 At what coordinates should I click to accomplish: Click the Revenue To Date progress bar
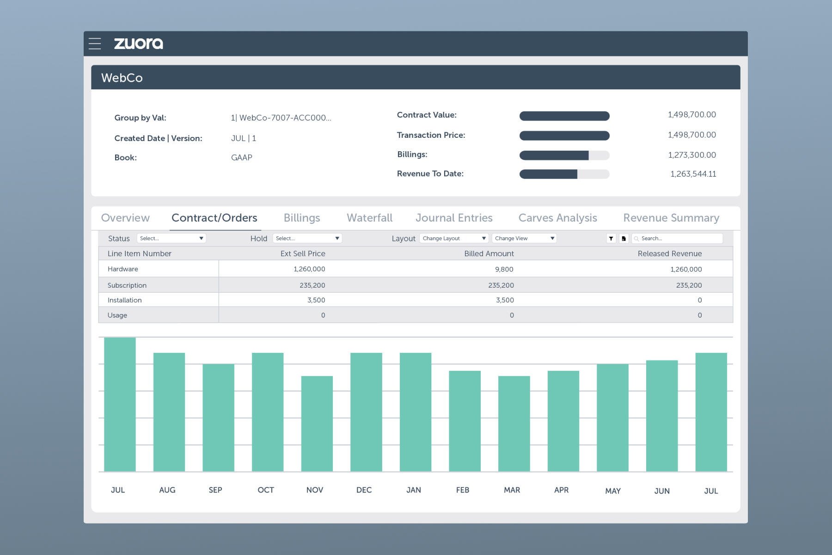coord(564,174)
